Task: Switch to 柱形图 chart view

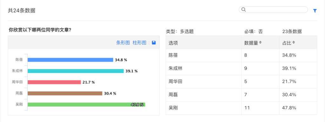Action: (140, 43)
